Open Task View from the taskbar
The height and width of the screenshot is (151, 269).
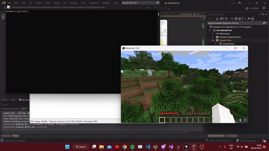pos(94,147)
